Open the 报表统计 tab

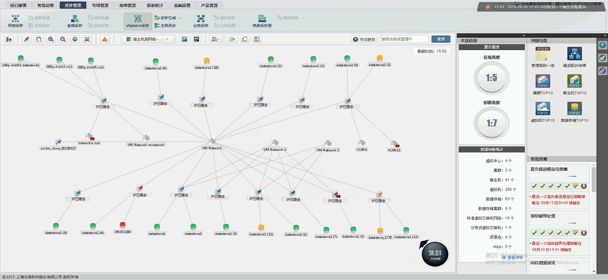155,5
